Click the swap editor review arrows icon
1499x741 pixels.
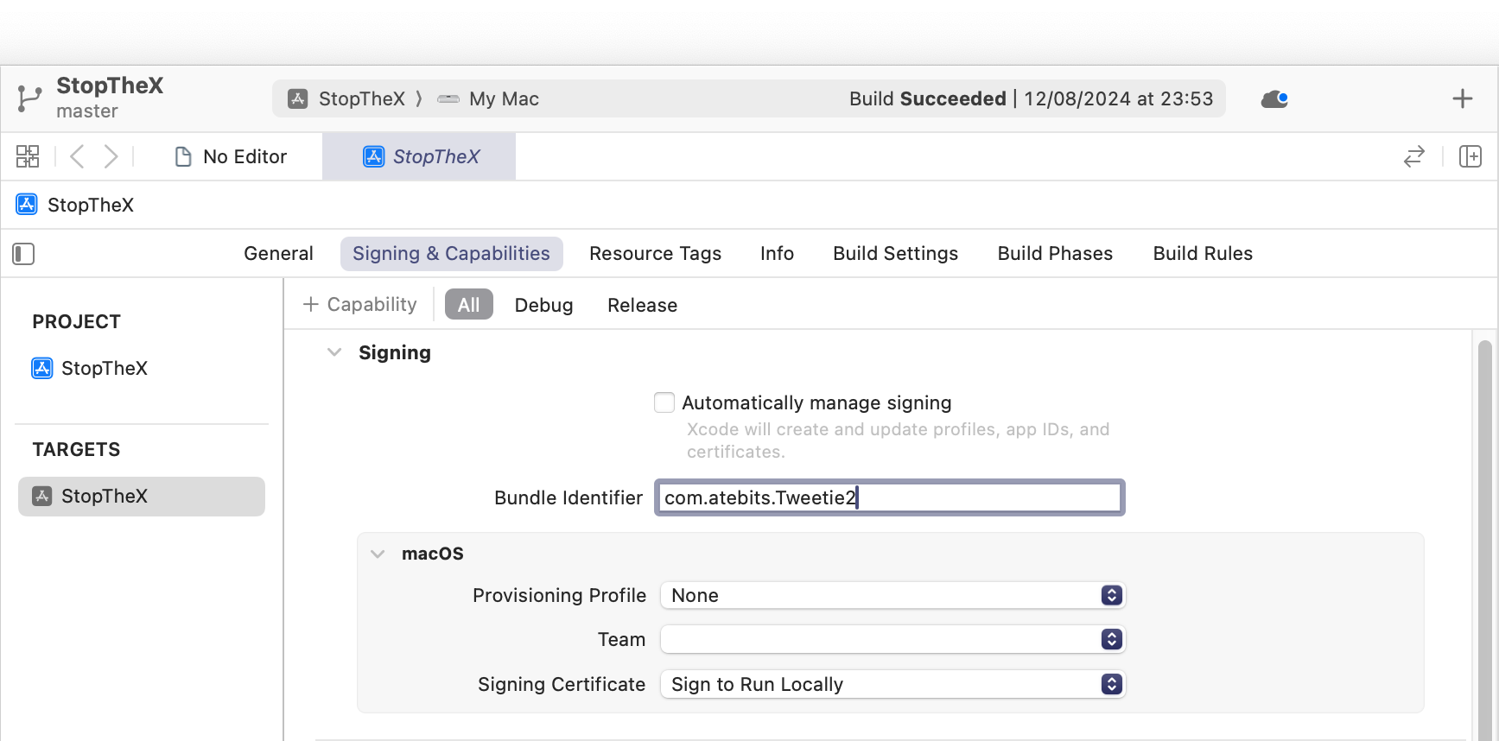[x=1414, y=156]
